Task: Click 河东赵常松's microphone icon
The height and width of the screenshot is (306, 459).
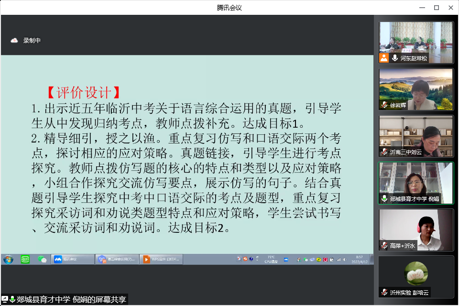Action: click(395, 58)
